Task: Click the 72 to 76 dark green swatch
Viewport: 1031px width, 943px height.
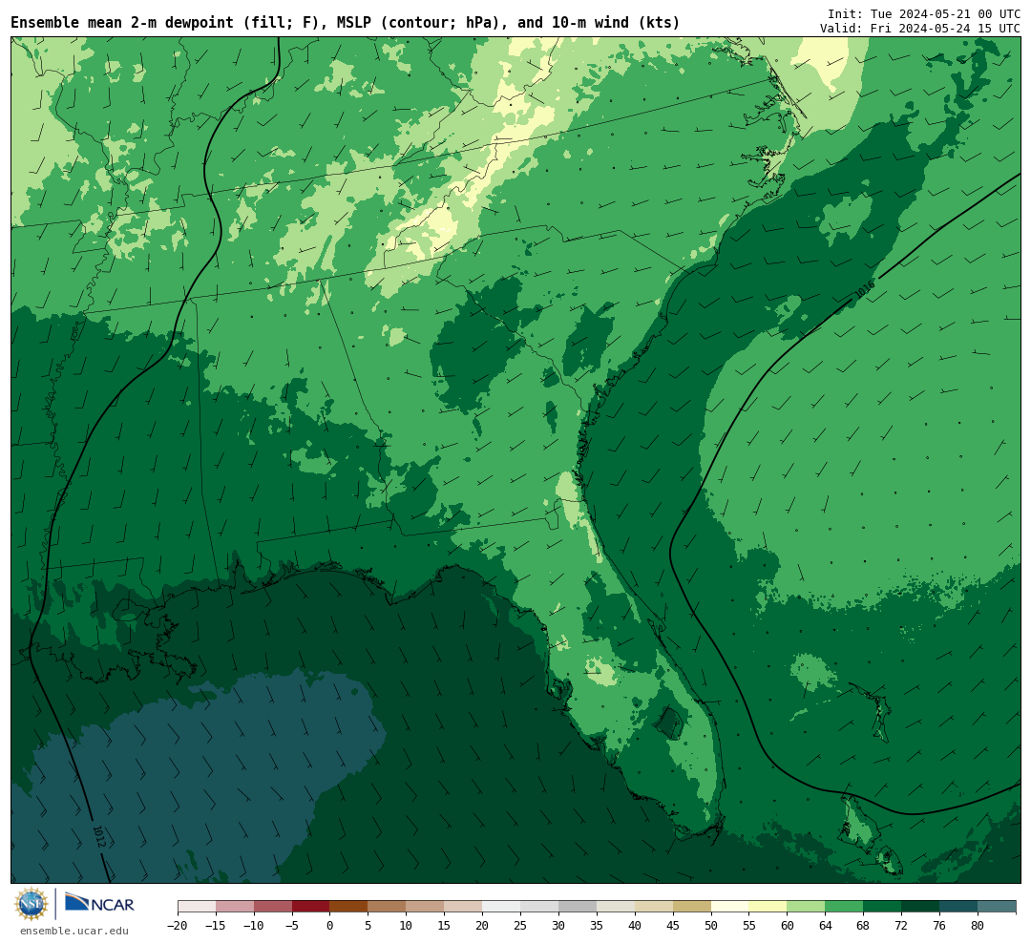Action: [x=920, y=907]
